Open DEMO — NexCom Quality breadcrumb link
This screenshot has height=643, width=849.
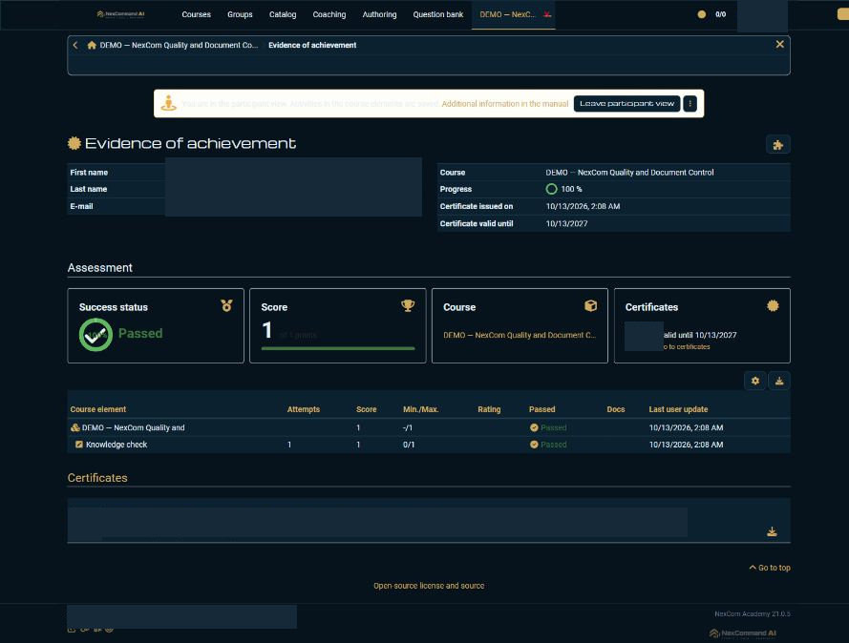click(179, 45)
